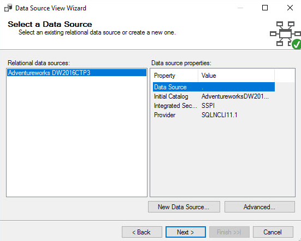Minimize the wizard window
The width and height of the screenshot is (301, 241).
[240, 8]
